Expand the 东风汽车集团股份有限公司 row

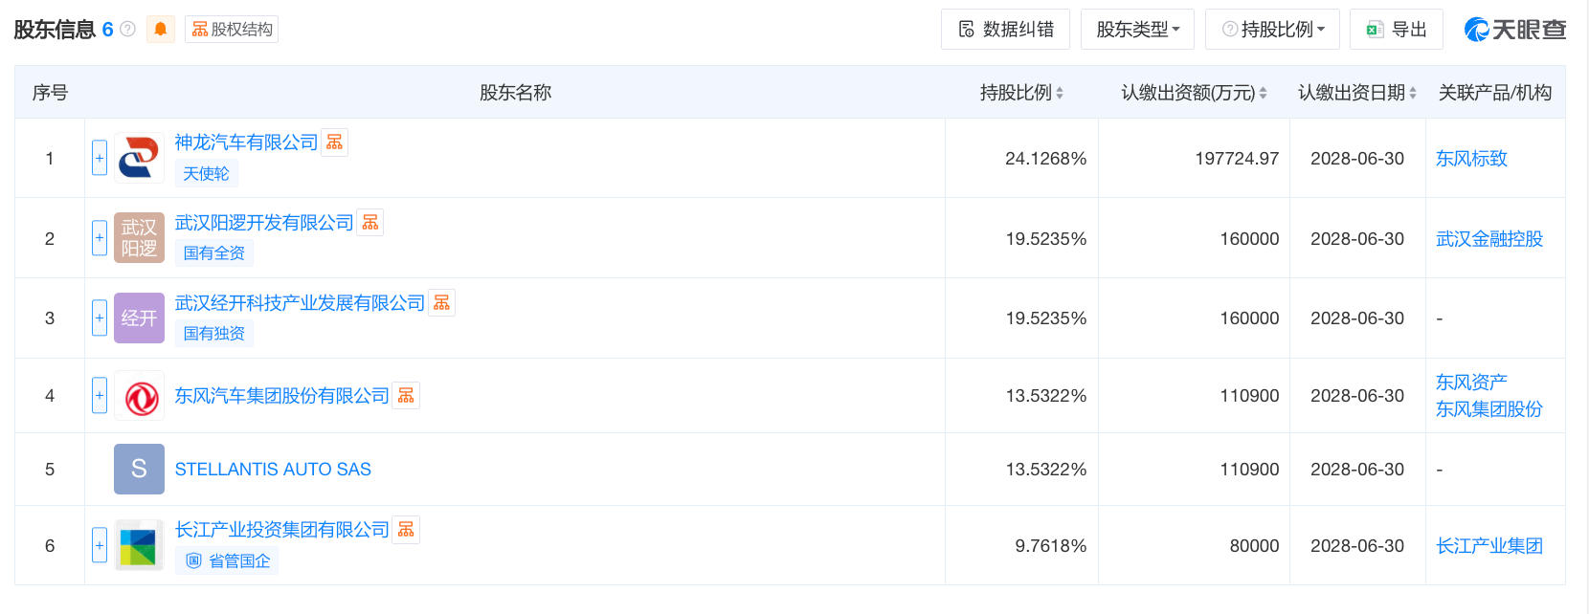(100, 395)
